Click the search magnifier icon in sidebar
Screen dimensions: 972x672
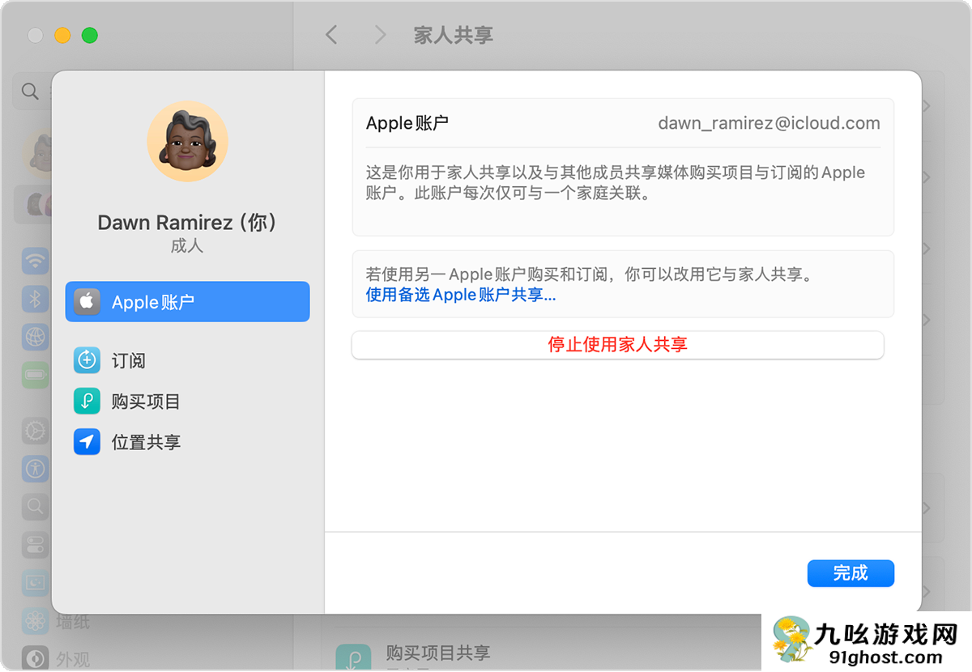tap(30, 91)
